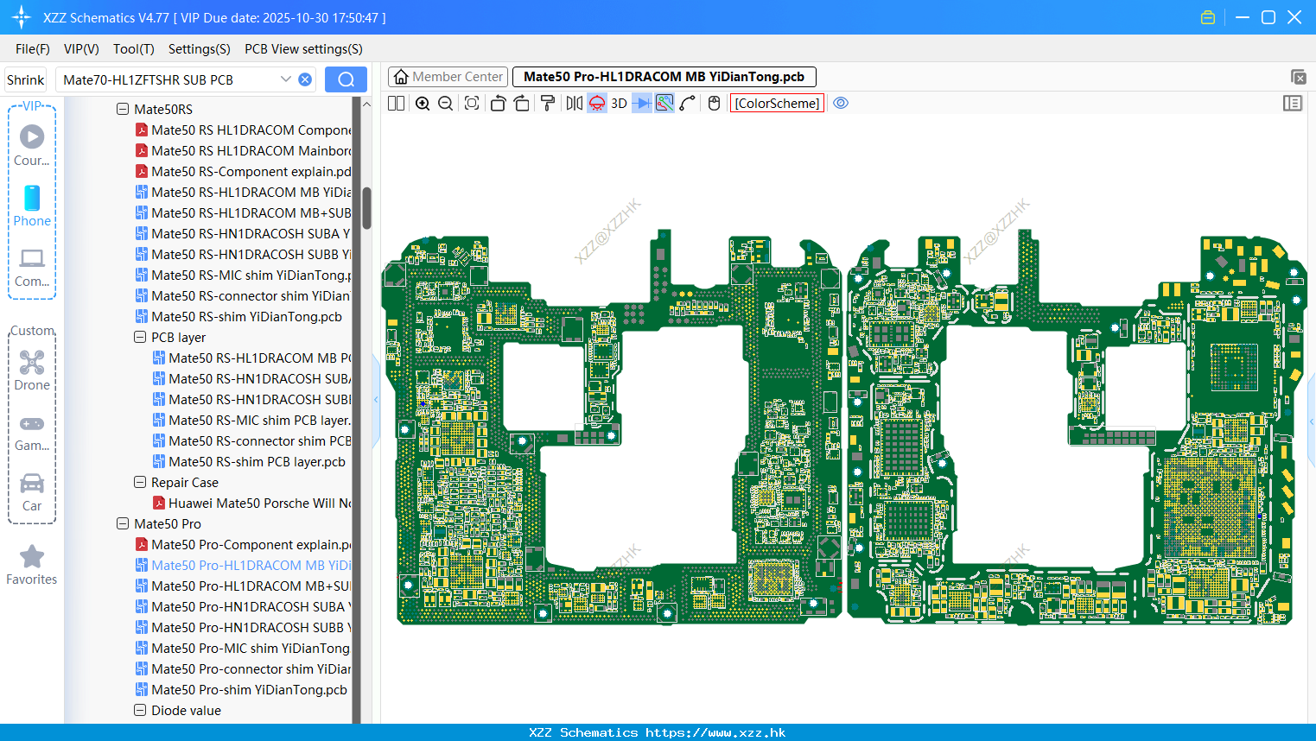Open the right sidebar panel icon

point(1293,104)
